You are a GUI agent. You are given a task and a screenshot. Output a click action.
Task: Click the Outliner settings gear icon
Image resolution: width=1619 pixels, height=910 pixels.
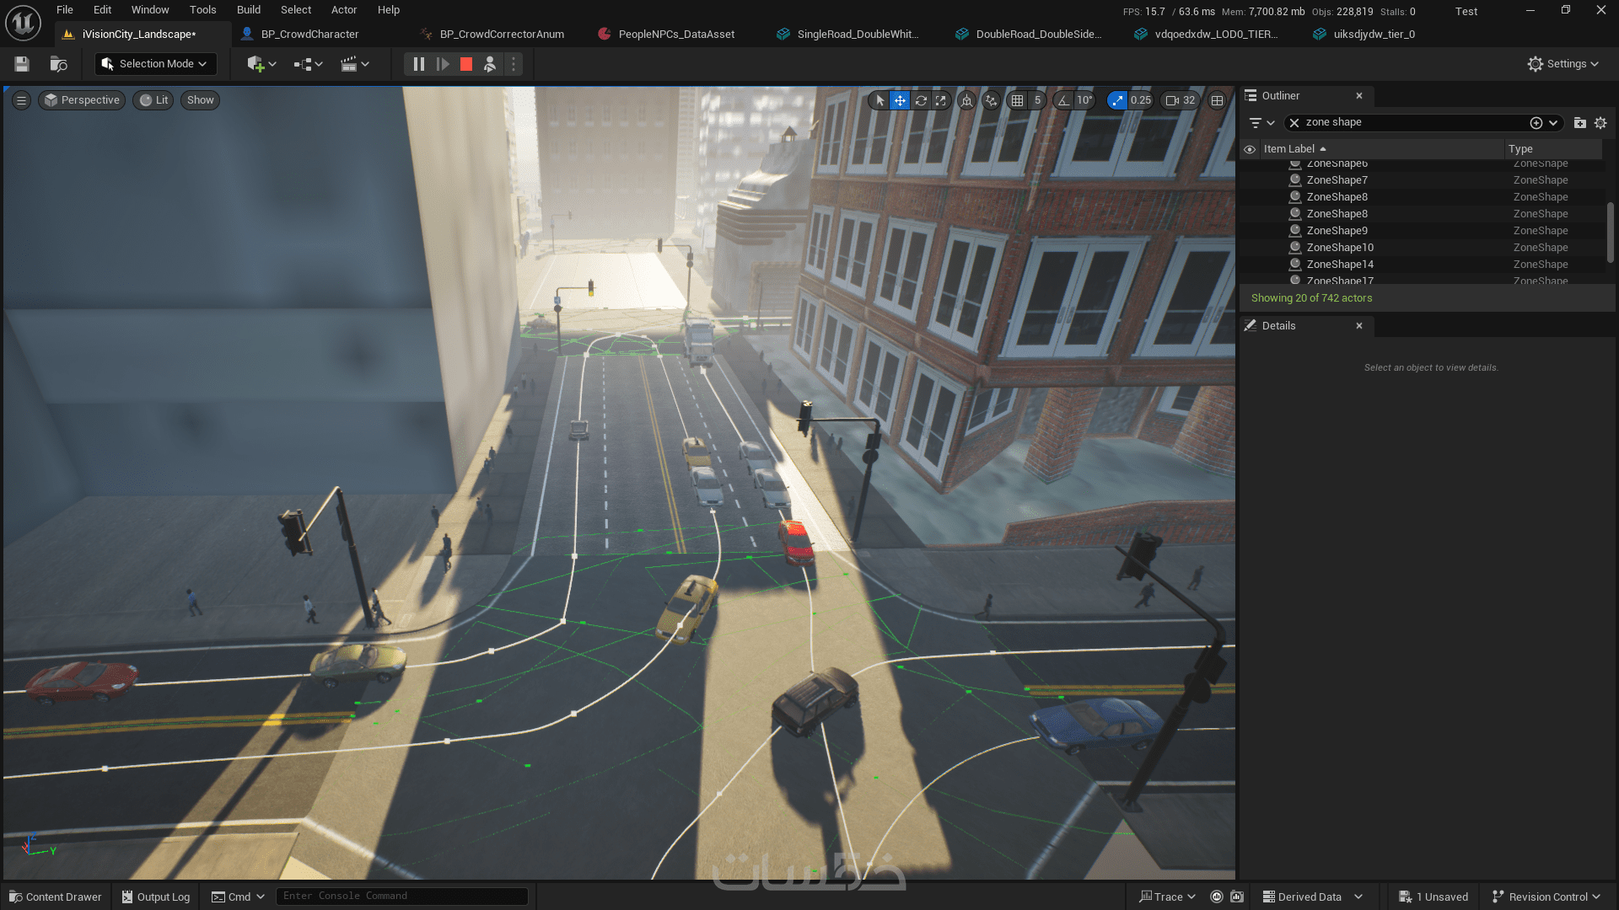(1600, 123)
